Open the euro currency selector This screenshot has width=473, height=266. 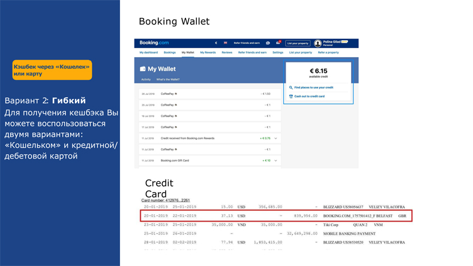(x=216, y=43)
